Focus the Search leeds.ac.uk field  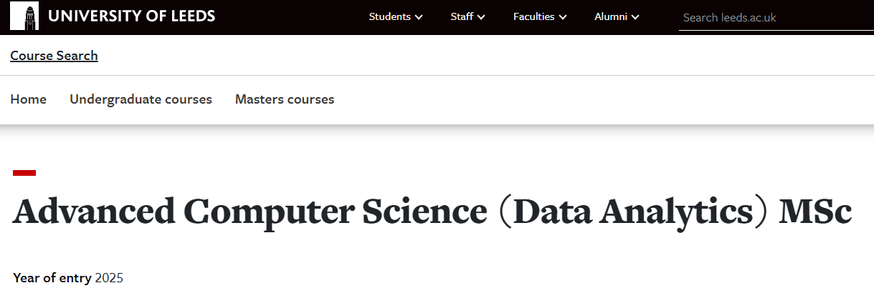(x=774, y=17)
